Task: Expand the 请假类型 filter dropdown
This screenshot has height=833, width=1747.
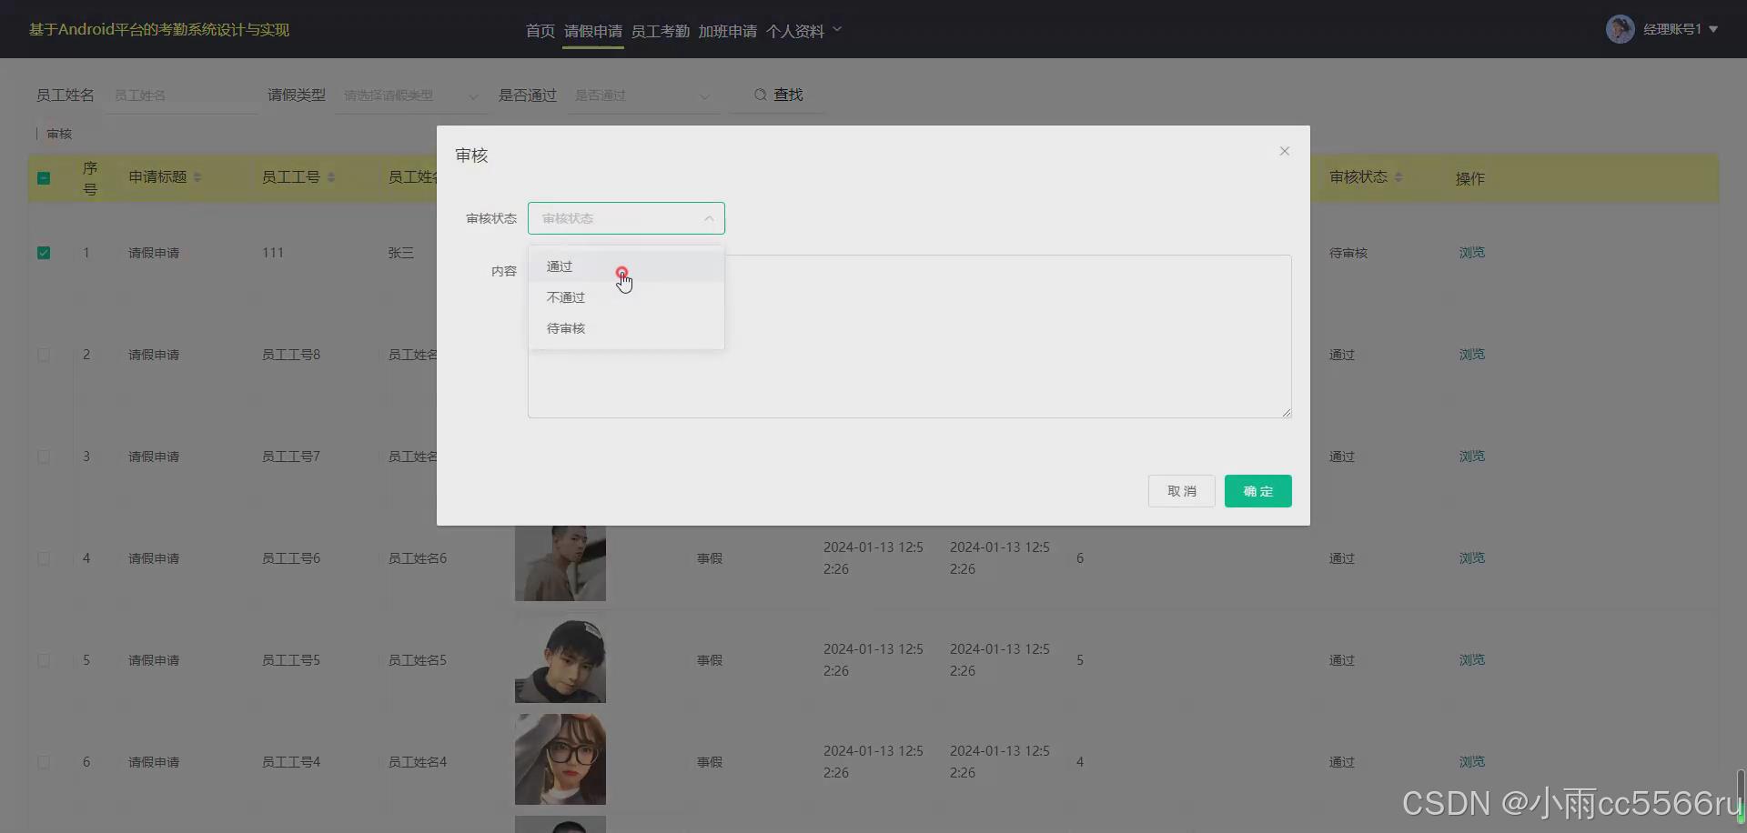Action: coord(411,95)
